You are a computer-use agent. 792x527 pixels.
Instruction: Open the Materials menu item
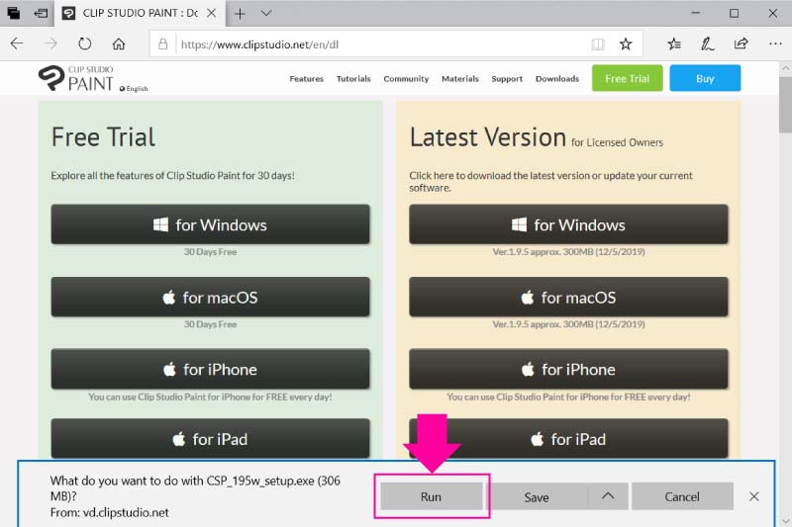pyautogui.click(x=459, y=79)
